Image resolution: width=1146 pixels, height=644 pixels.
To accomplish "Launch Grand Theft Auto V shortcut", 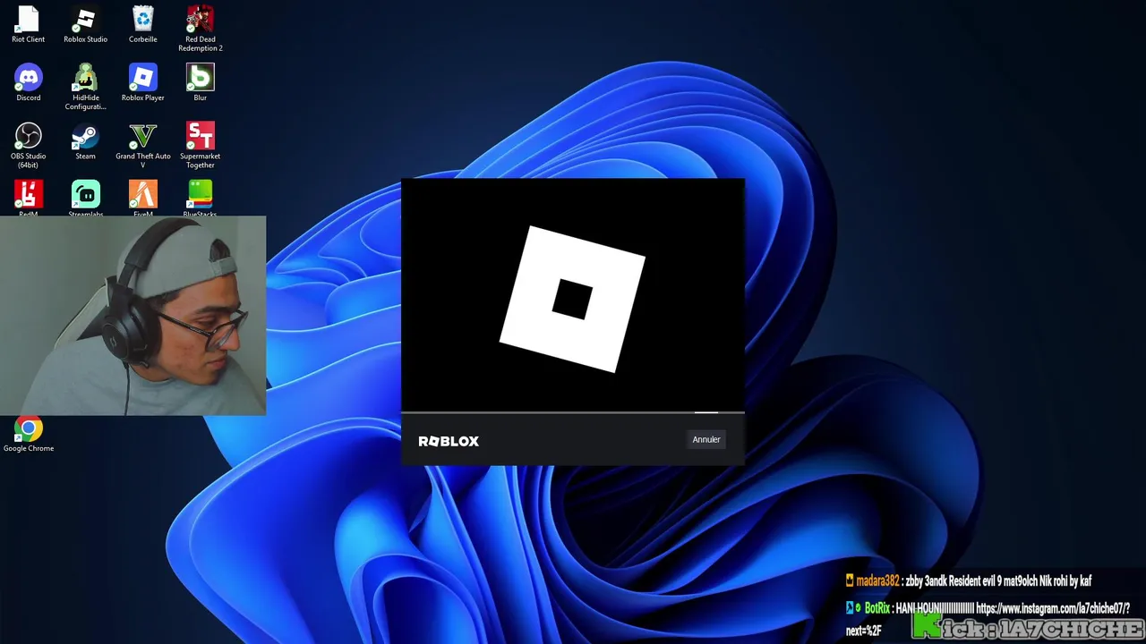I will tap(142, 145).
